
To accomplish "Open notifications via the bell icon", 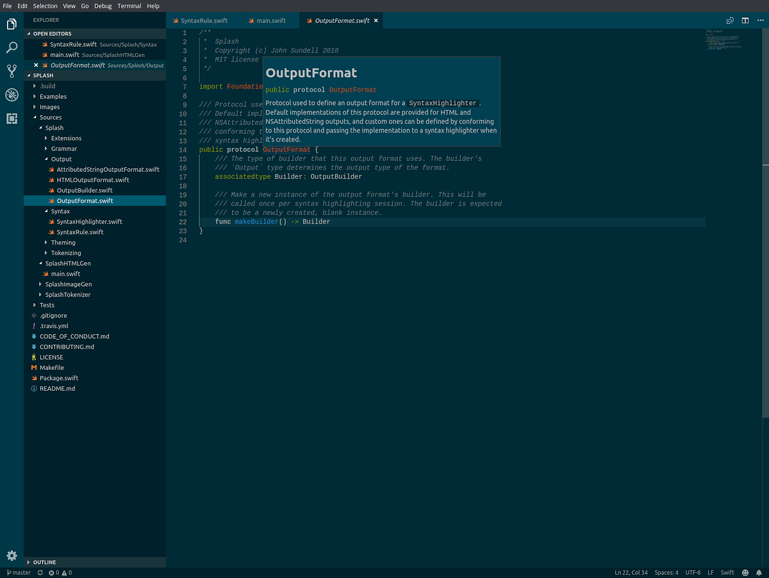I will 760,572.
